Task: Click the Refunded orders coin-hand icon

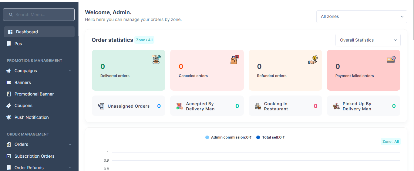Action: pos(313,59)
